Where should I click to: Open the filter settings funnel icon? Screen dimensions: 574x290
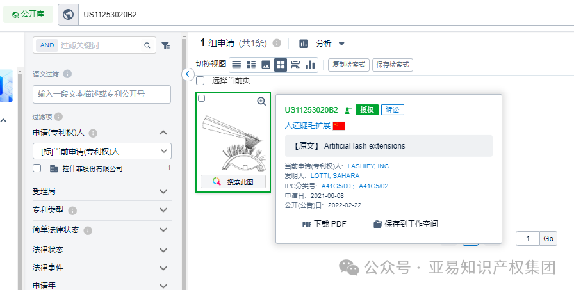pos(165,45)
